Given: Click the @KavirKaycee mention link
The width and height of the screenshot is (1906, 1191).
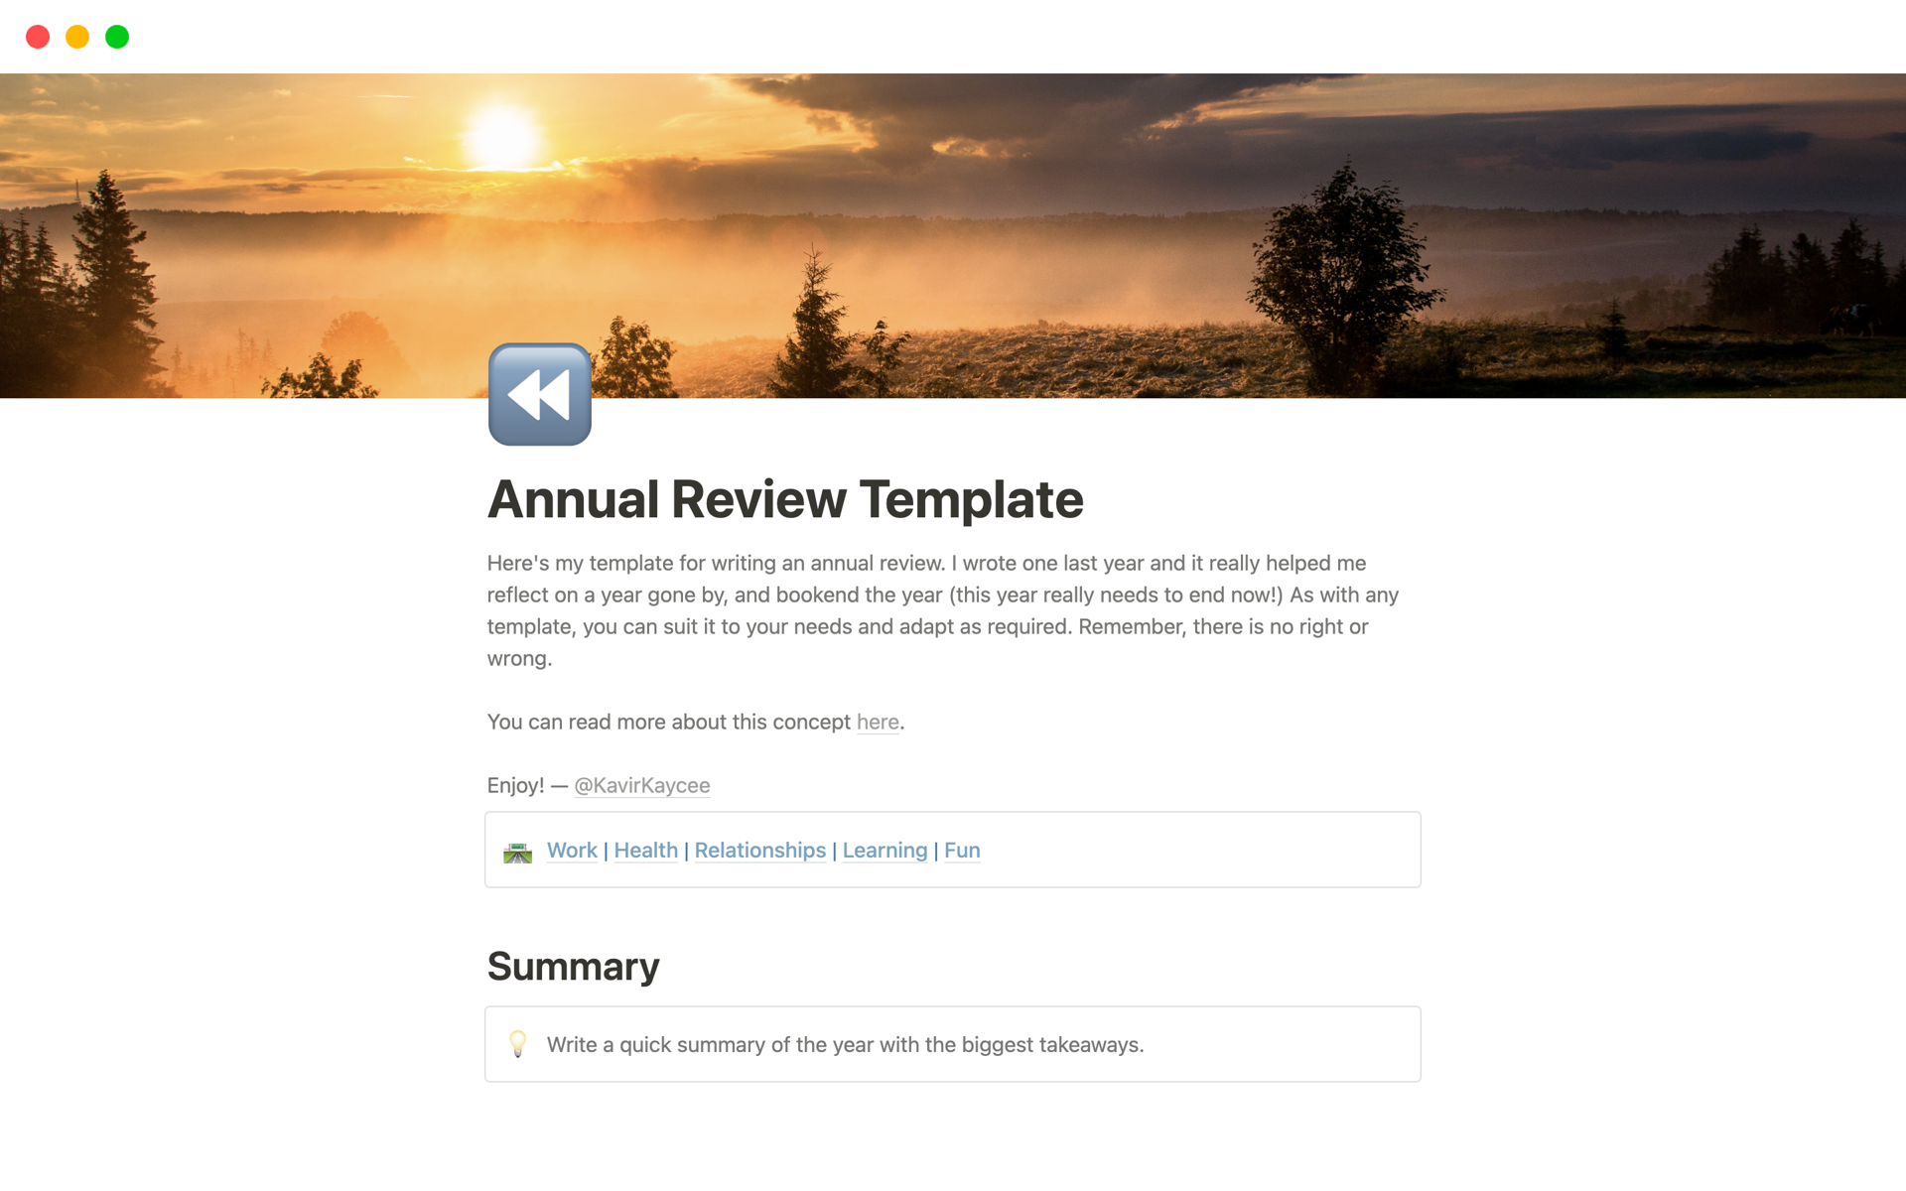Looking at the screenshot, I should (x=641, y=785).
